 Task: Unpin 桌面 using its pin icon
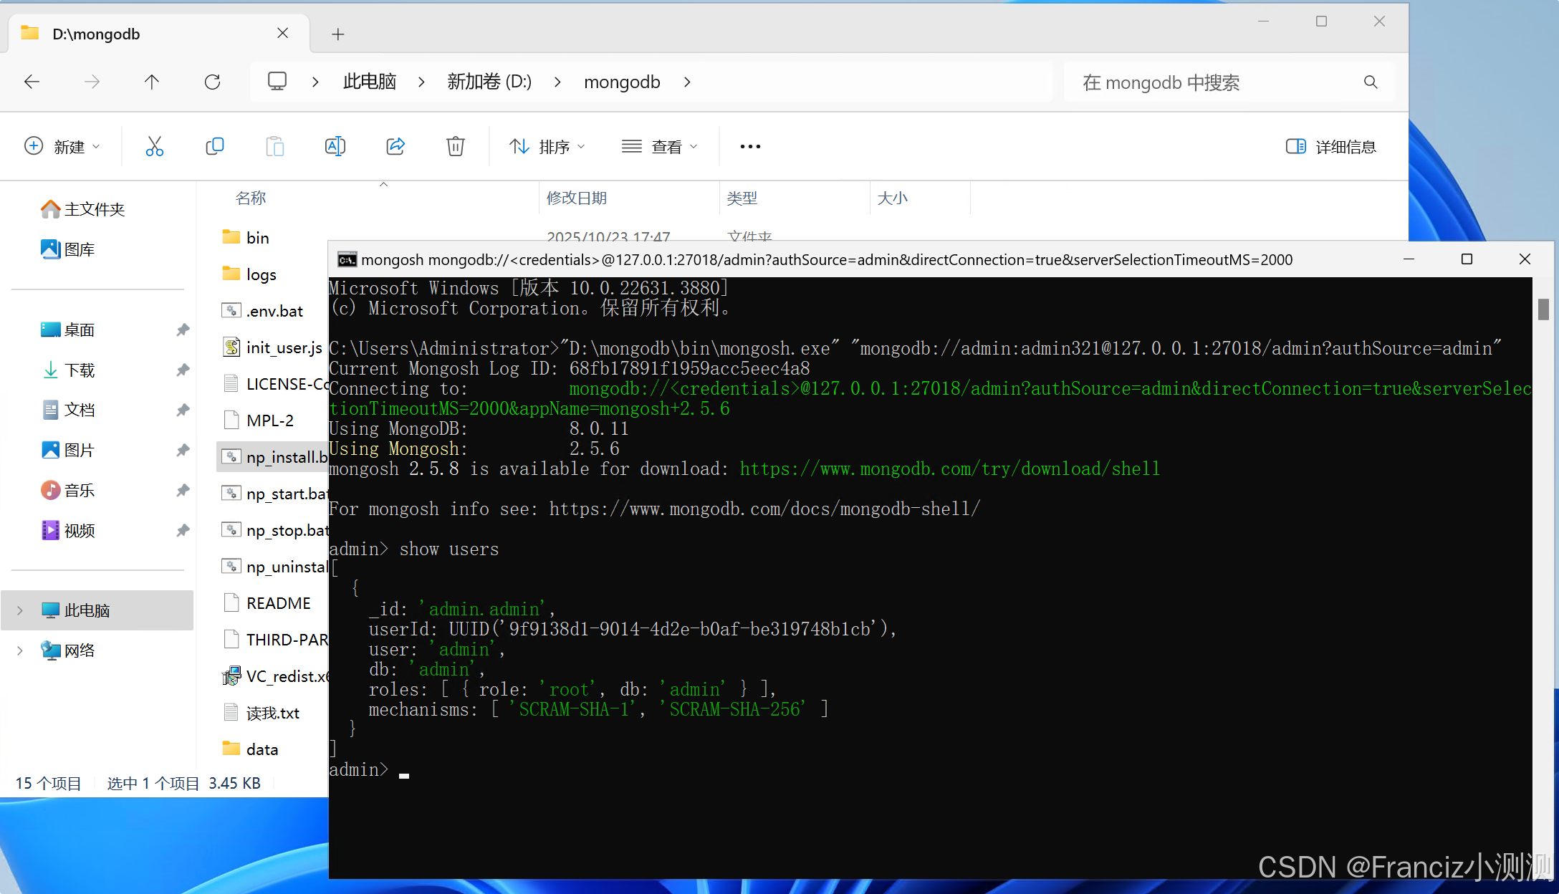point(183,330)
